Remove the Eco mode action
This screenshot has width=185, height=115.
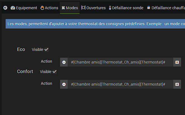tap(64, 62)
